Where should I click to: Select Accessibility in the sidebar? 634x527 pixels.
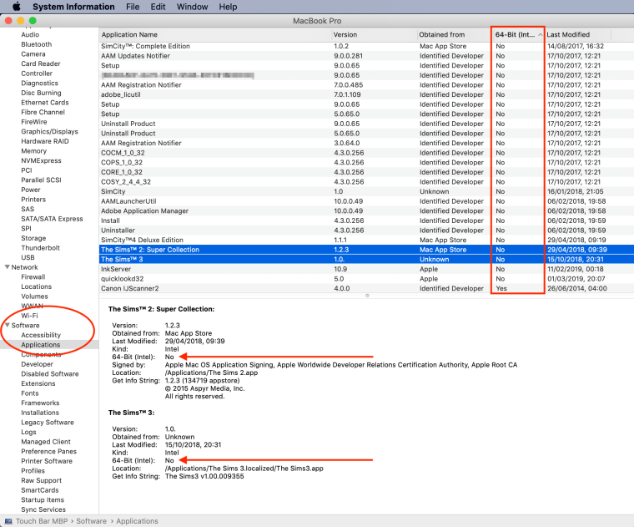pyautogui.click(x=41, y=335)
